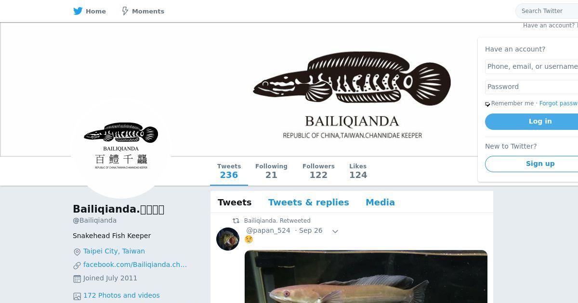Open the Bailiqianda profile picture
This screenshot has width=578, height=303.
(121, 149)
